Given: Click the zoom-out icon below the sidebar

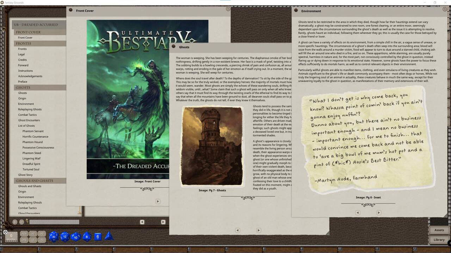Looking at the screenshot, I should [21, 221].
